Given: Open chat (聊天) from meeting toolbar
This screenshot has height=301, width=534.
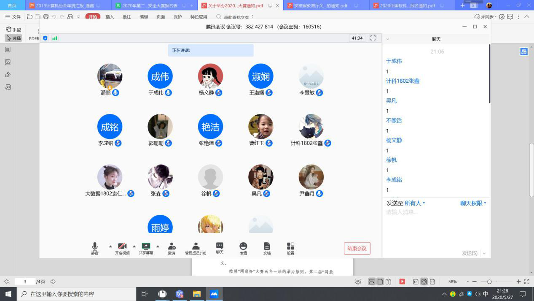Looking at the screenshot, I should pyautogui.click(x=220, y=248).
